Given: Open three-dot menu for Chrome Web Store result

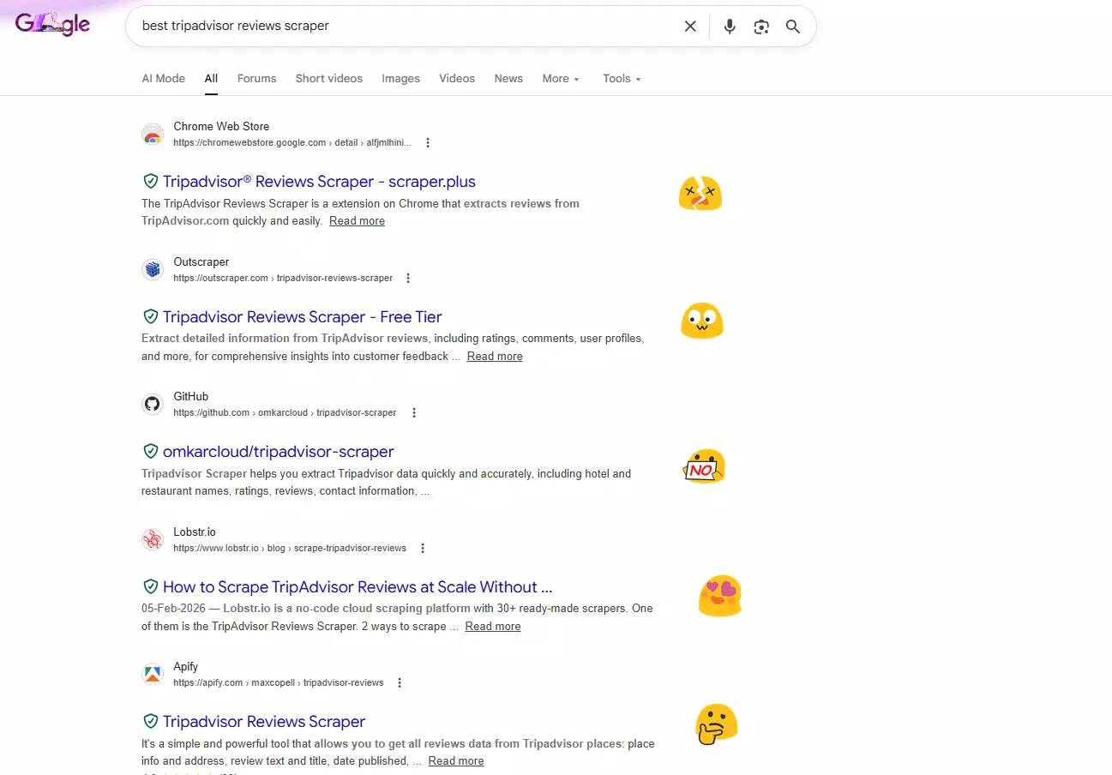Looking at the screenshot, I should pyautogui.click(x=428, y=143).
